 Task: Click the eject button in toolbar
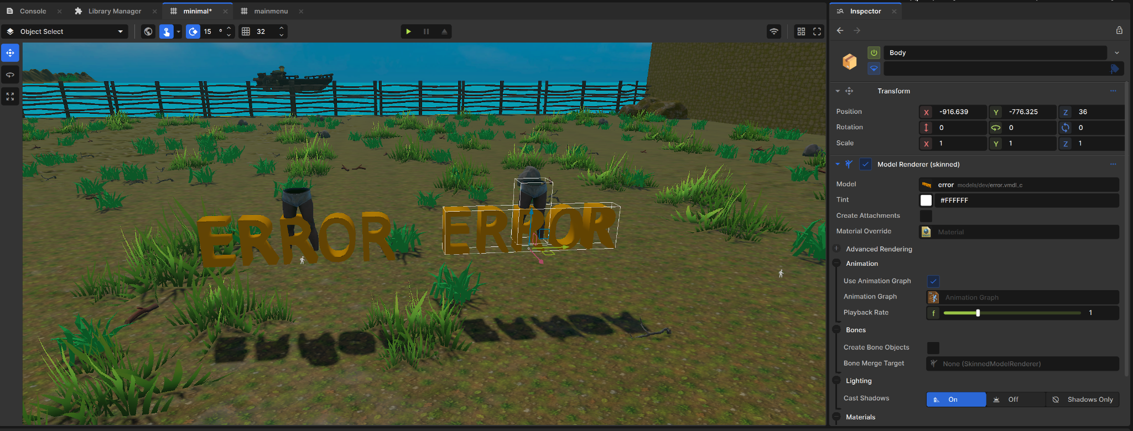(x=444, y=31)
